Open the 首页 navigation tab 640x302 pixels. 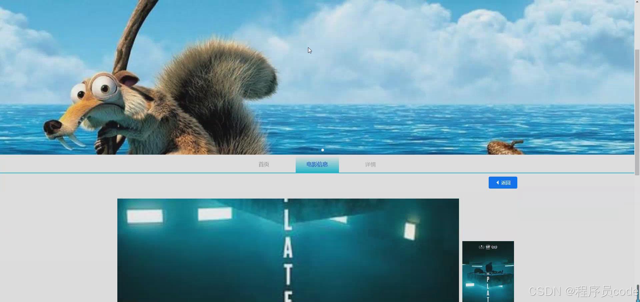click(x=264, y=164)
